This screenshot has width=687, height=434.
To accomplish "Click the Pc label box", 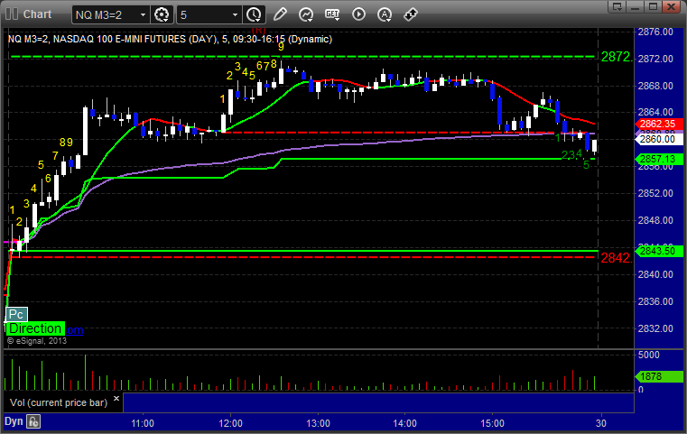I will click(16, 314).
